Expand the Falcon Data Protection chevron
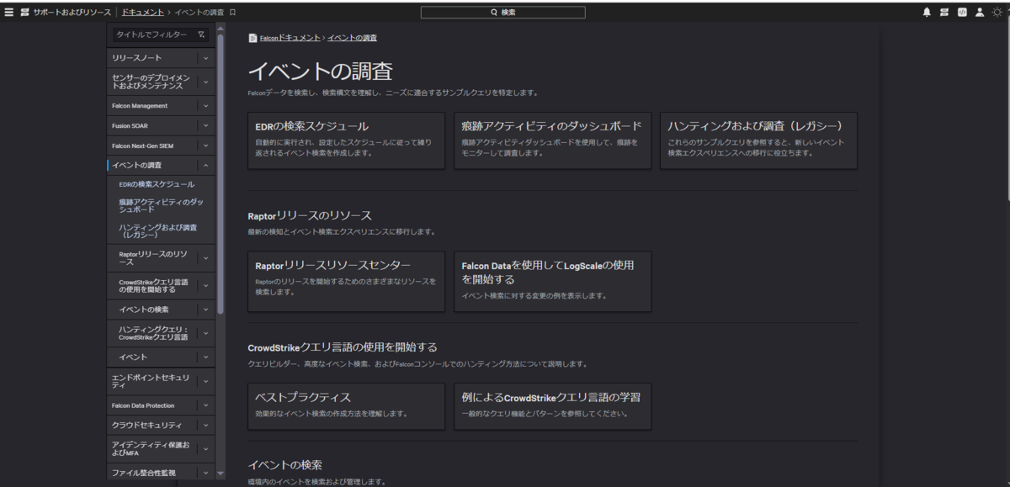Viewport: 1010px width, 487px height. click(x=206, y=405)
